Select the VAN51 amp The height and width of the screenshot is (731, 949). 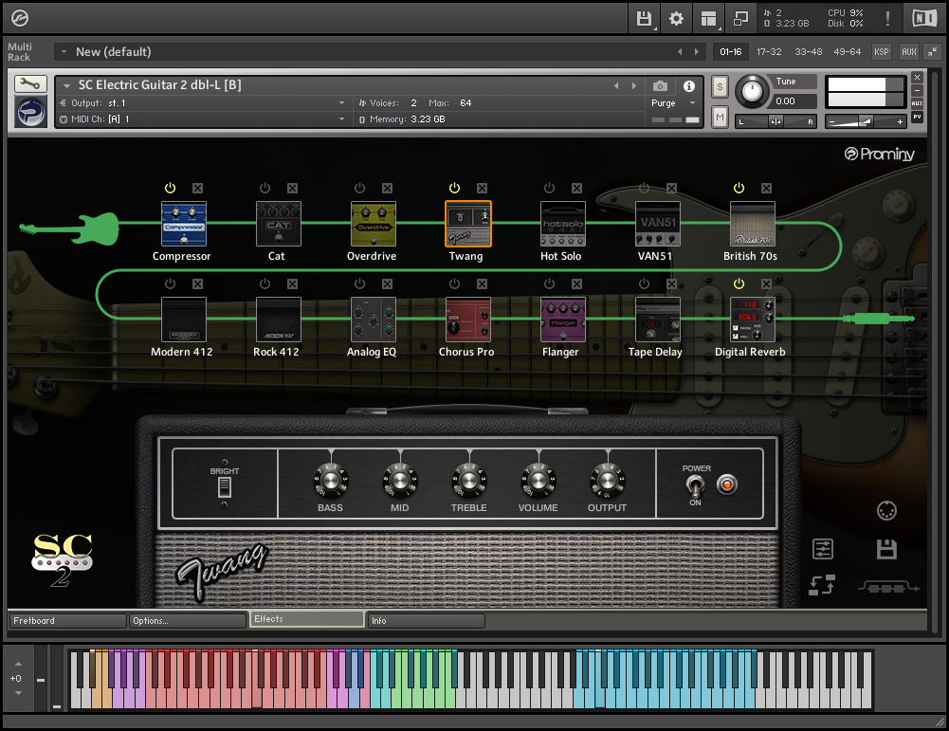click(658, 224)
